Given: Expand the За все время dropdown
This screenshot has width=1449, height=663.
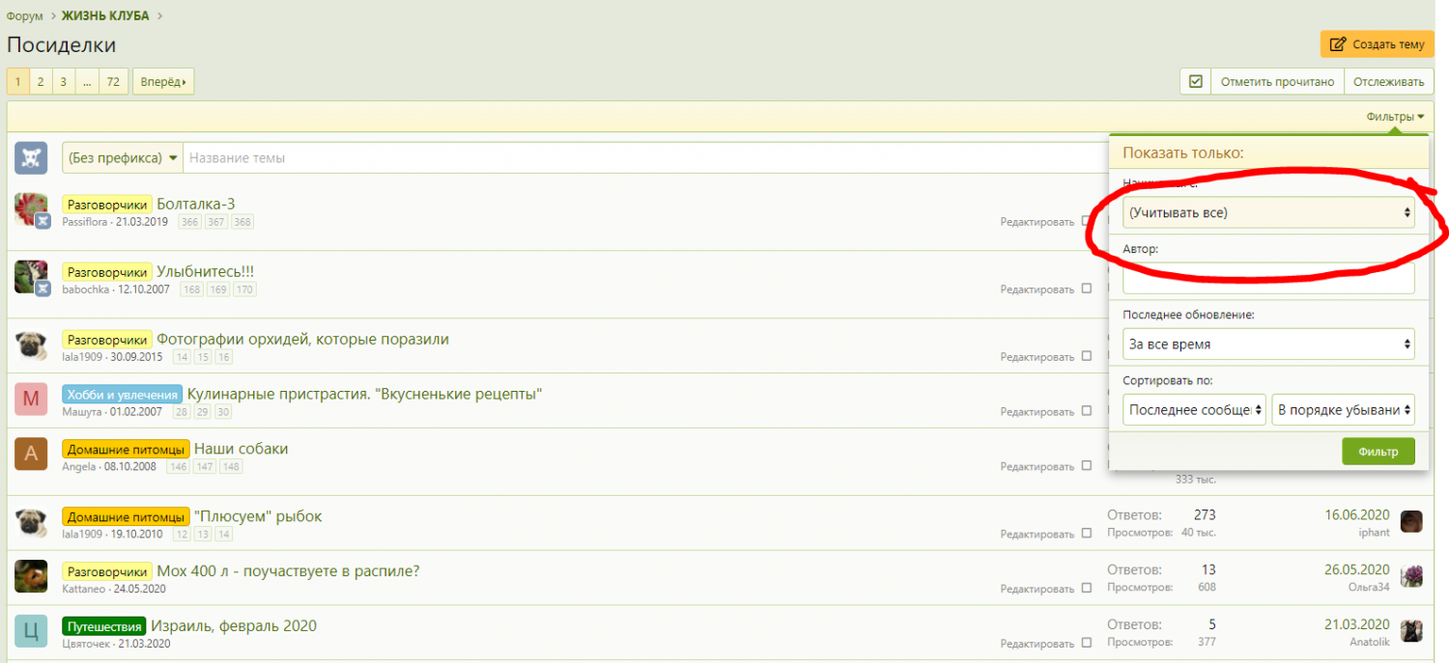Looking at the screenshot, I should 1268,344.
